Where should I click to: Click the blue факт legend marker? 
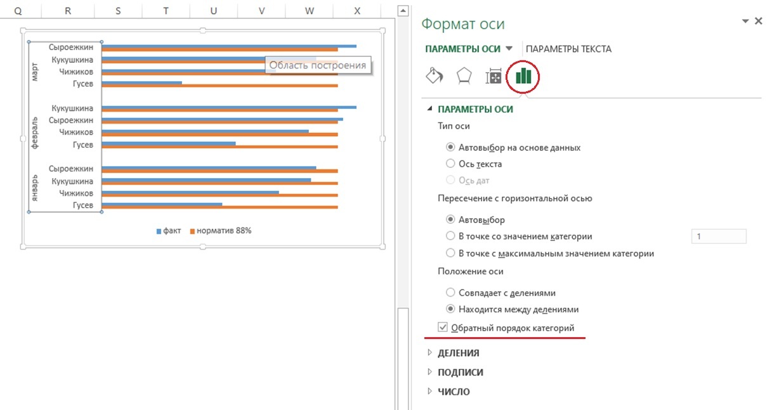coord(159,231)
